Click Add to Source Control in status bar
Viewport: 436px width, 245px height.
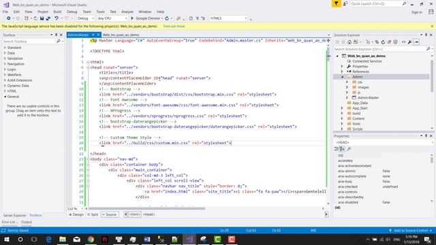pos(410,231)
